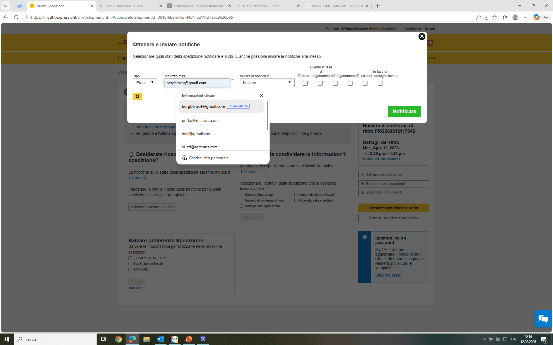Open Task View on the taskbar
The height and width of the screenshot is (345, 553).
click(103, 339)
